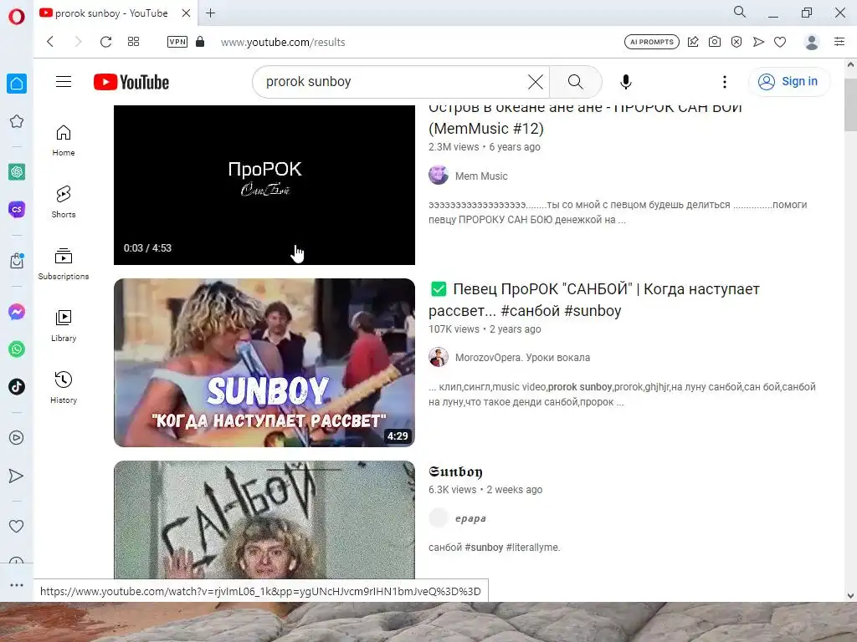Open the sidebar bookmarks star icon
This screenshot has height=642, width=857.
point(17,121)
